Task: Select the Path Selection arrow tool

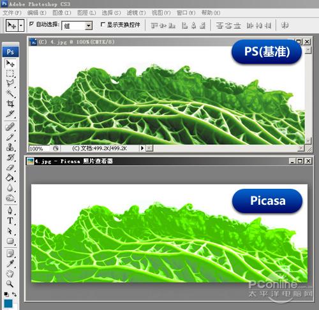Action: pyautogui.click(x=10, y=231)
